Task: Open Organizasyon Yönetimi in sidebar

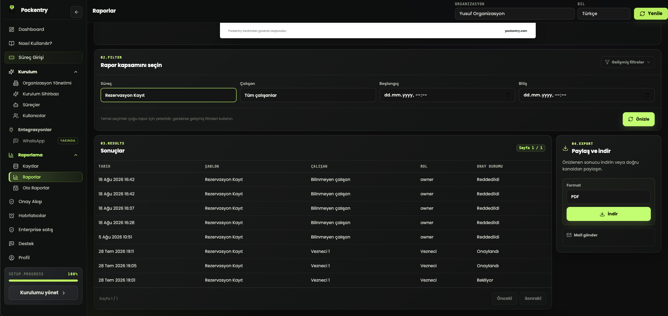Action: pos(46,83)
